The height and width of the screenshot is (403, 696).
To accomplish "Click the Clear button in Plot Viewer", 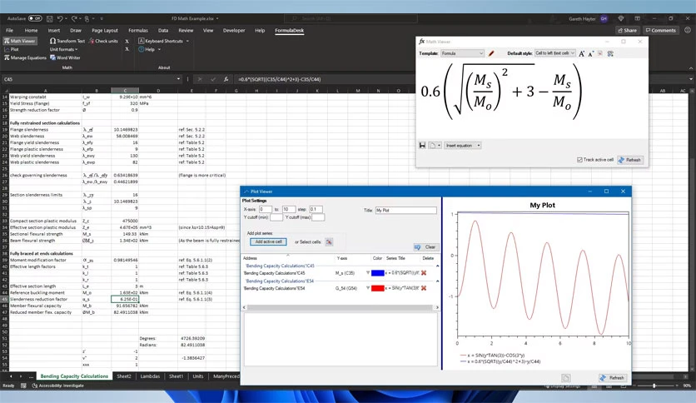I will [x=425, y=246].
